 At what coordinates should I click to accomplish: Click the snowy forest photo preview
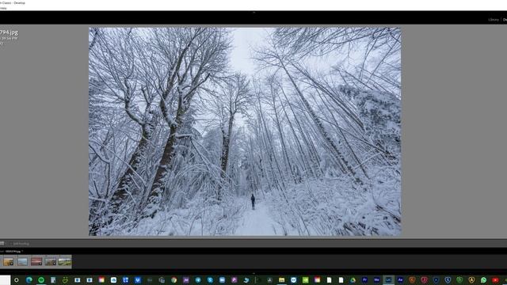(x=245, y=131)
